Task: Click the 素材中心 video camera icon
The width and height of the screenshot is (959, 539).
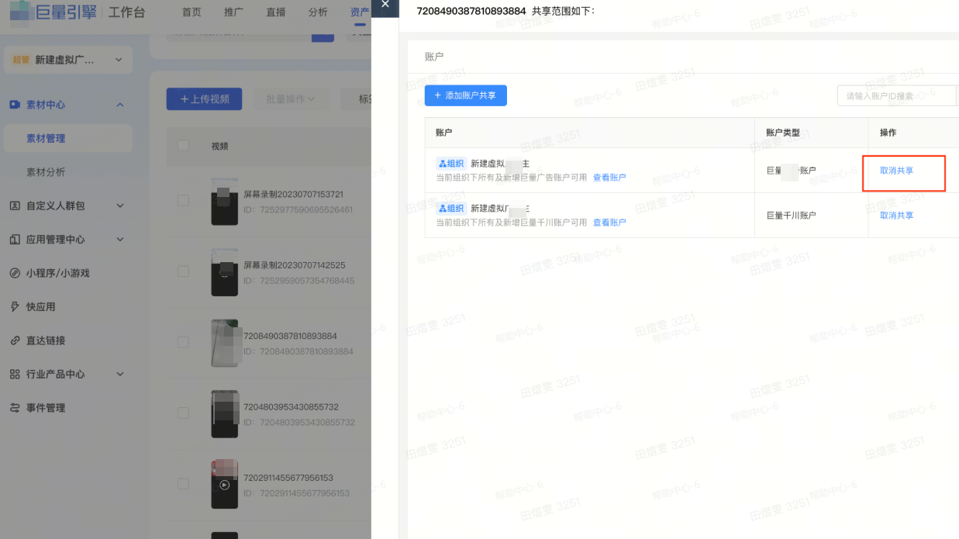Action: pos(15,105)
